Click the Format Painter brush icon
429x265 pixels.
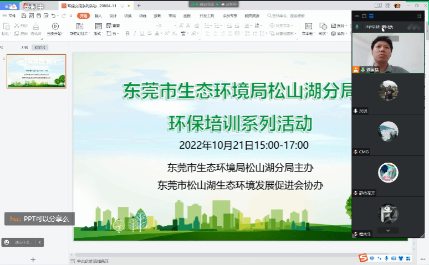click(35, 26)
